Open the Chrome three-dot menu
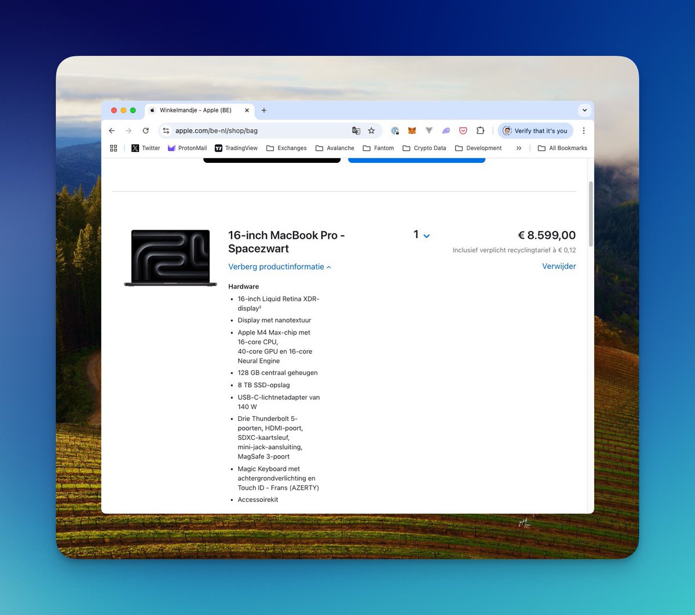695x615 pixels. pyautogui.click(x=584, y=131)
